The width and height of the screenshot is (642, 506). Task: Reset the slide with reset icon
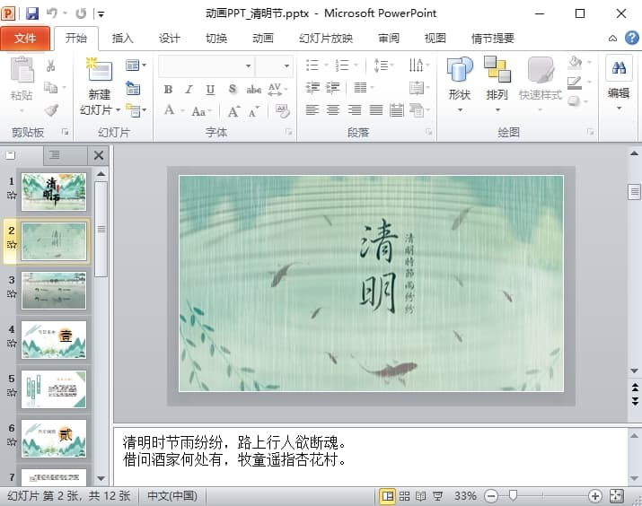[x=133, y=88]
